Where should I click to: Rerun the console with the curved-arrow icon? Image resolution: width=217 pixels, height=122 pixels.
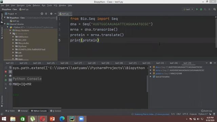click(x=6, y=68)
